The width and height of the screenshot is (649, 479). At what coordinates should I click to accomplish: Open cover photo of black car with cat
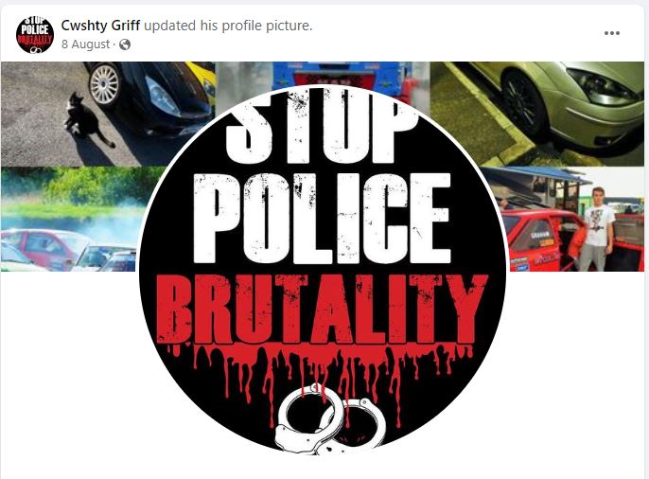[108, 114]
